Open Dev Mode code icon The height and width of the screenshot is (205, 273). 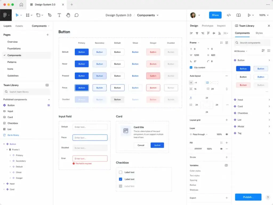229,15
